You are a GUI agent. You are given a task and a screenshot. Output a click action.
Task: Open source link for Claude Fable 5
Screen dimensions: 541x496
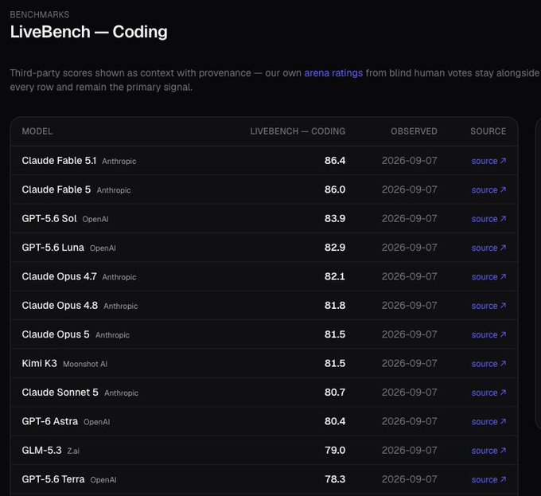coord(488,189)
